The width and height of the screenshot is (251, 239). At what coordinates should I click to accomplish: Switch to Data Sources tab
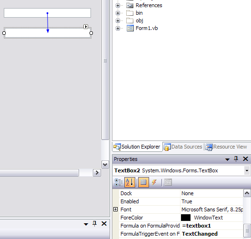coord(183,147)
